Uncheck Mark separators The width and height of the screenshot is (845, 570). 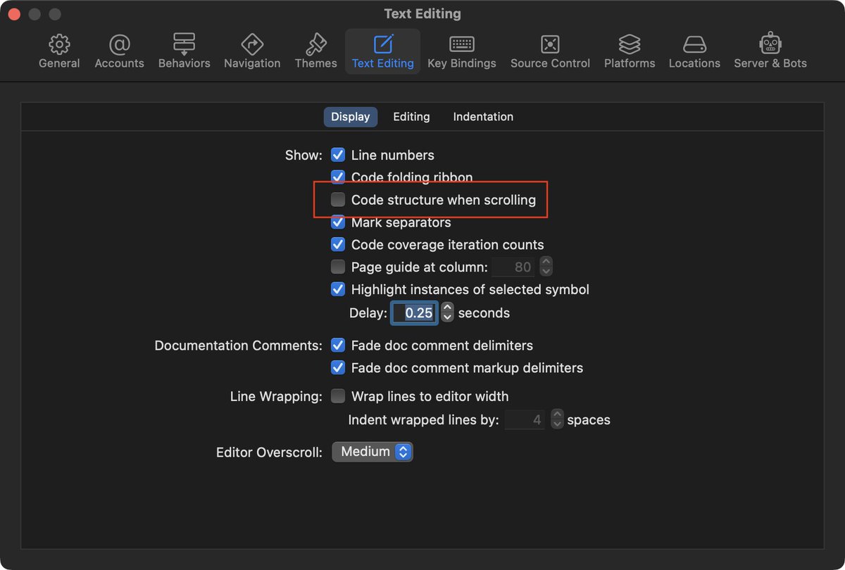(338, 222)
